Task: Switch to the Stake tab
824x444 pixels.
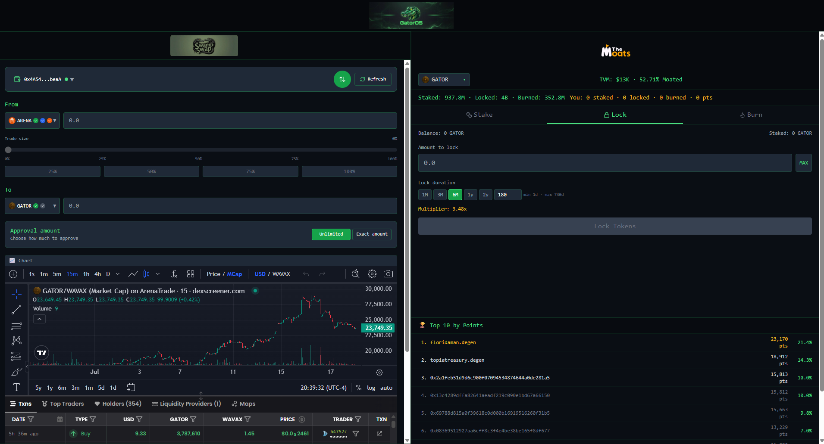Action: coord(479,115)
